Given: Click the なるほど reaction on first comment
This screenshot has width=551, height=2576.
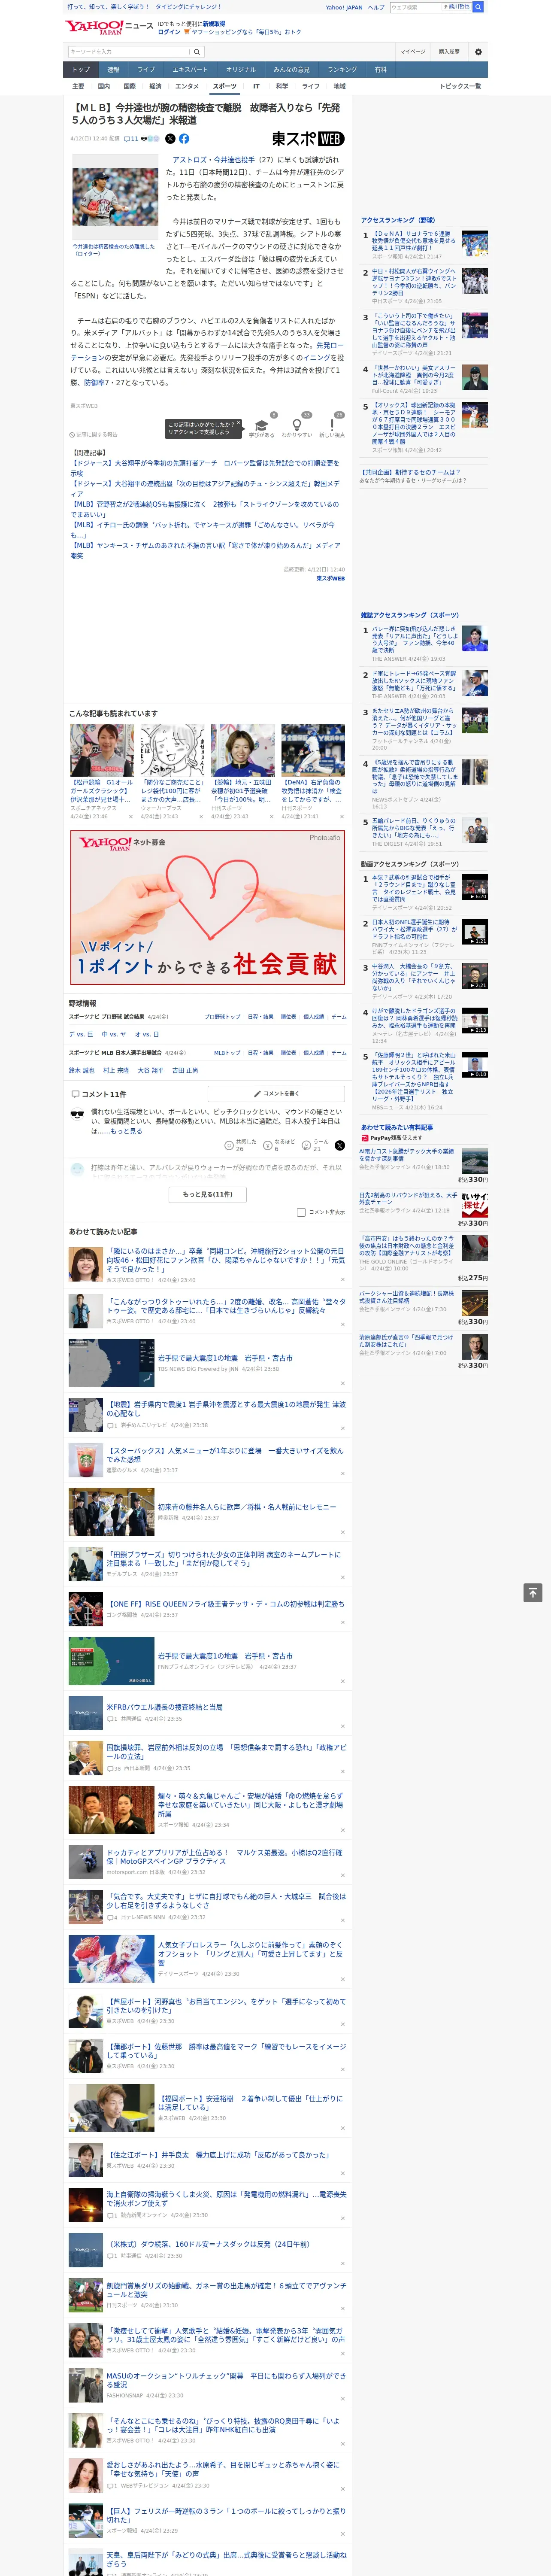Looking at the screenshot, I should click(x=280, y=1145).
